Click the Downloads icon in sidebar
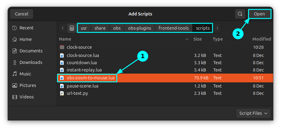 click(14, 62)
